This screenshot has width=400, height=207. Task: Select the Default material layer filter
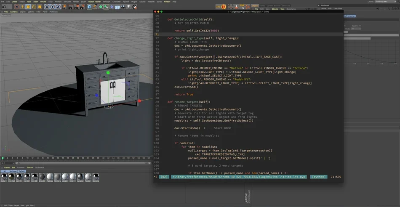(x=22, y=171)
